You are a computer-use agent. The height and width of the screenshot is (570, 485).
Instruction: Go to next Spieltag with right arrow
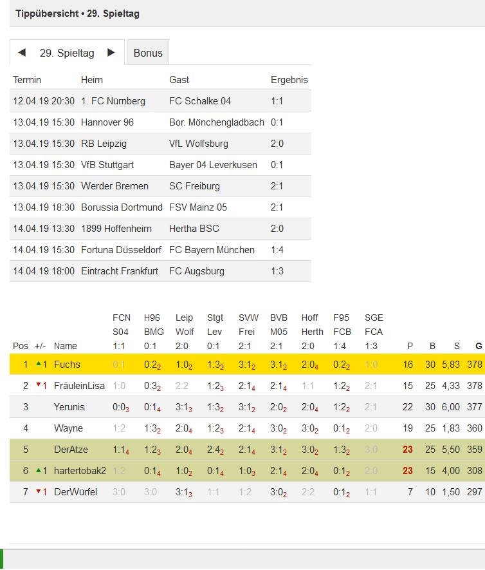pyautogui.click(x=111, y=52)
